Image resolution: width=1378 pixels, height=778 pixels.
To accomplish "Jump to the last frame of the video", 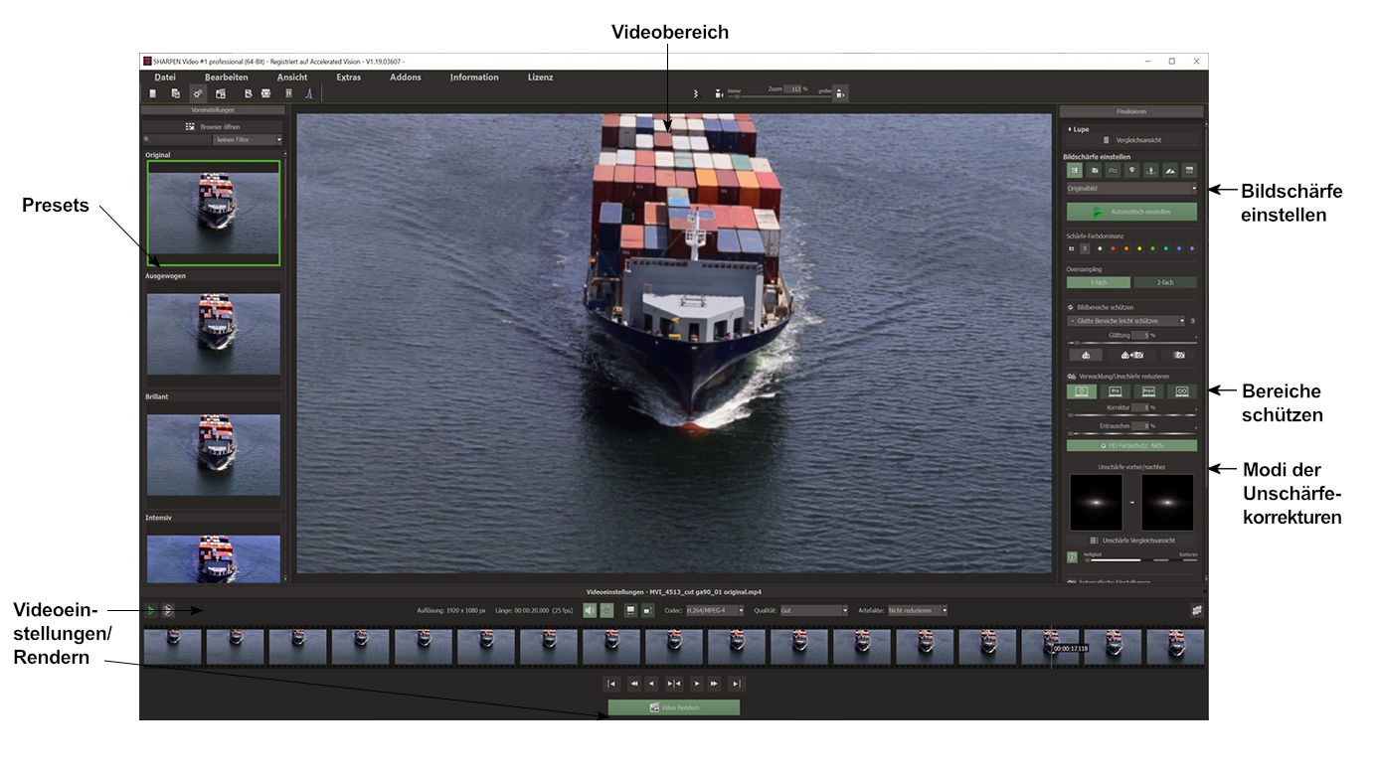I will click(x=736, y=684).
